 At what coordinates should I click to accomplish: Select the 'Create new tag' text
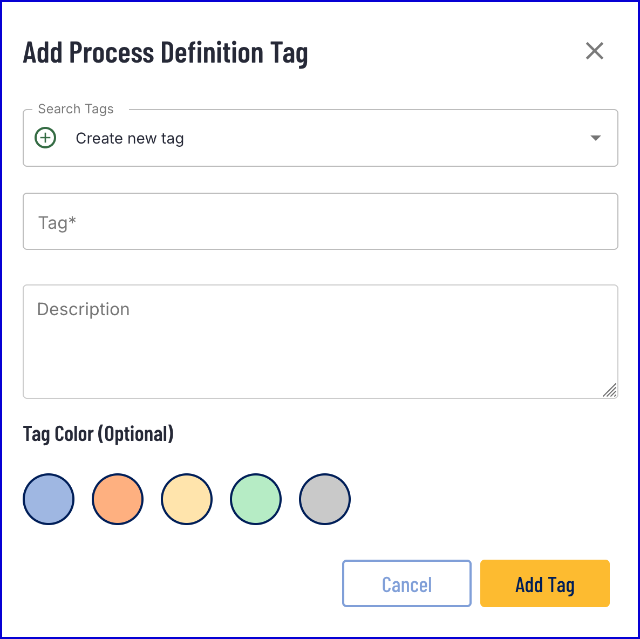130,138
